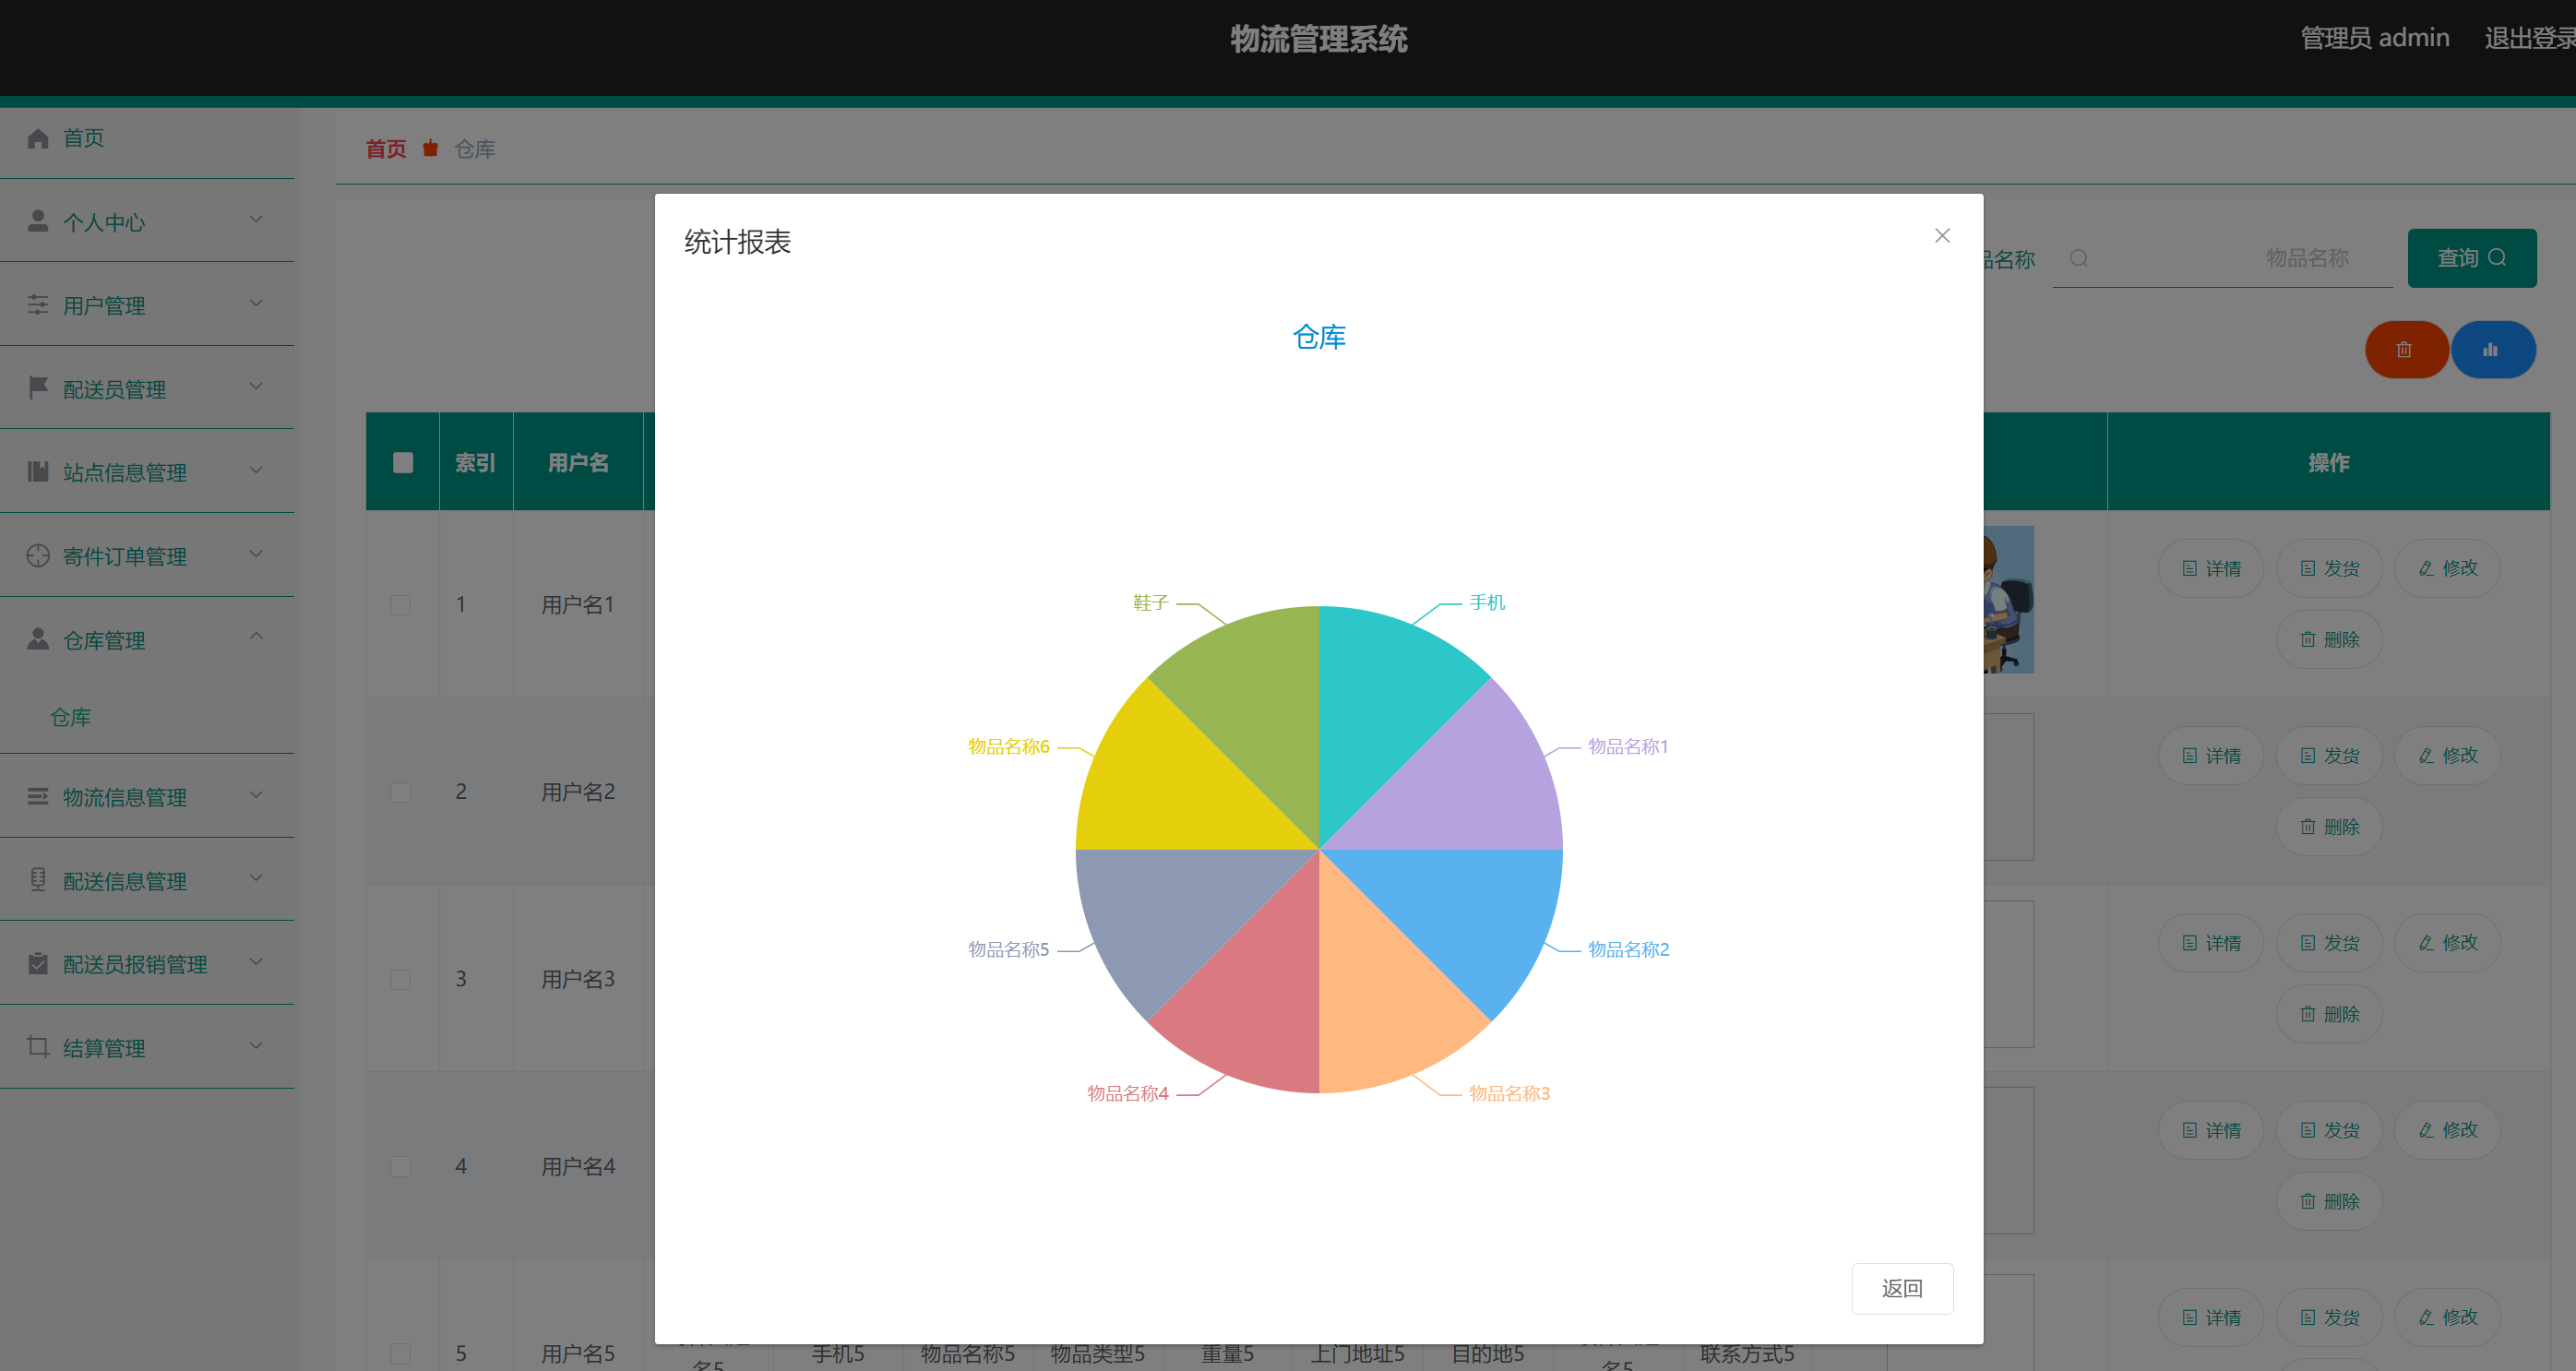Check the row 用户名2 checkbox
The image size is (2576, 1371).
click(x=400, y=792)
